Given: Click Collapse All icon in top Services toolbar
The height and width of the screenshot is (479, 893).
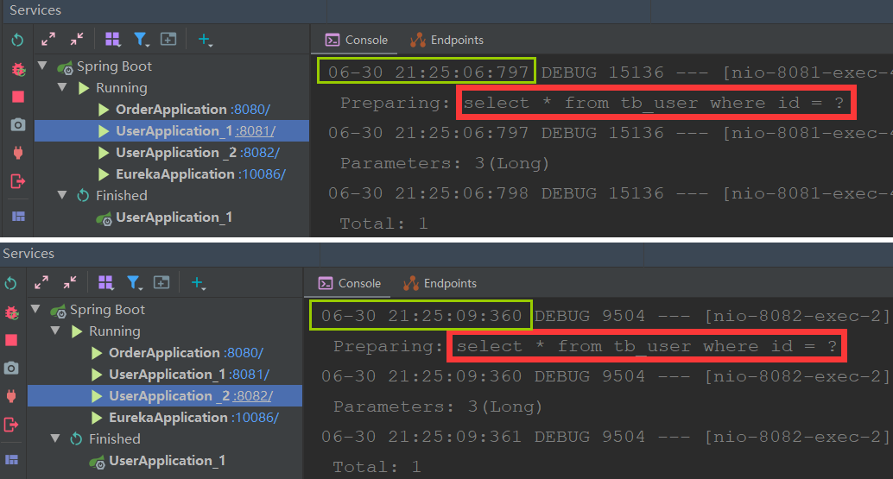Looking at the screenshot, I should (77, 39).
